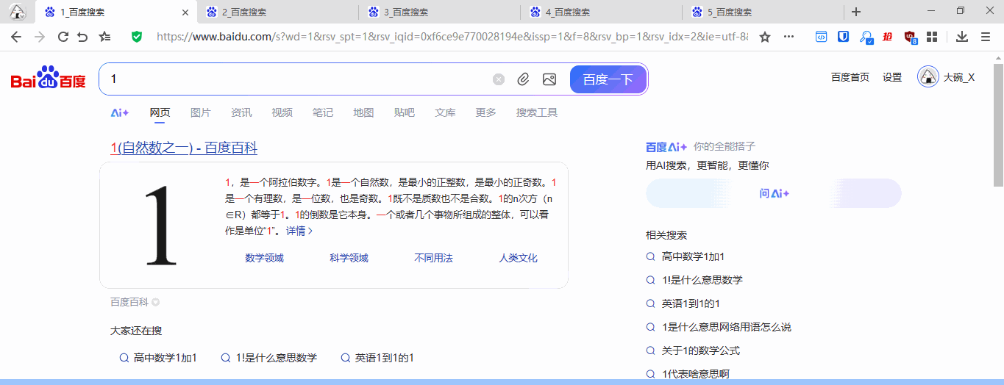Click the red 抢 extension icon
The height and width of the screenshot is (385, 1004).
[889, 37]
